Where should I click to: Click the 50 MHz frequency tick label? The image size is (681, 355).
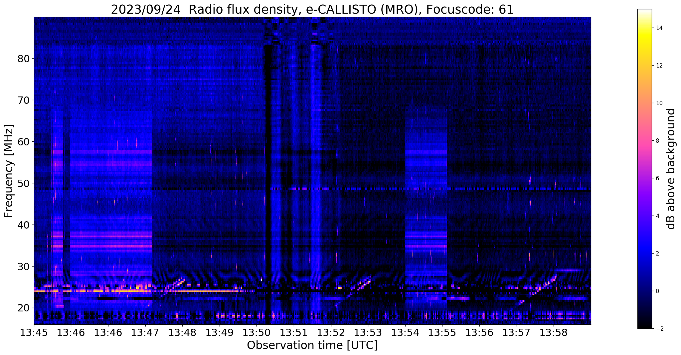tap(23, 183)
